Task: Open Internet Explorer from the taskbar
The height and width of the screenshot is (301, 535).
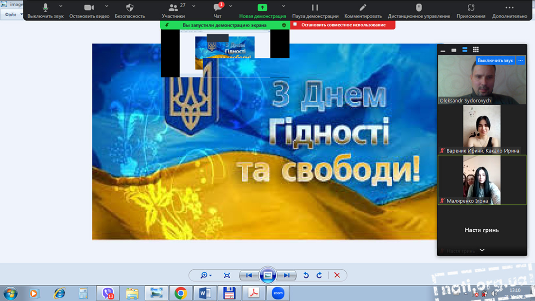Action: [59, 293]
